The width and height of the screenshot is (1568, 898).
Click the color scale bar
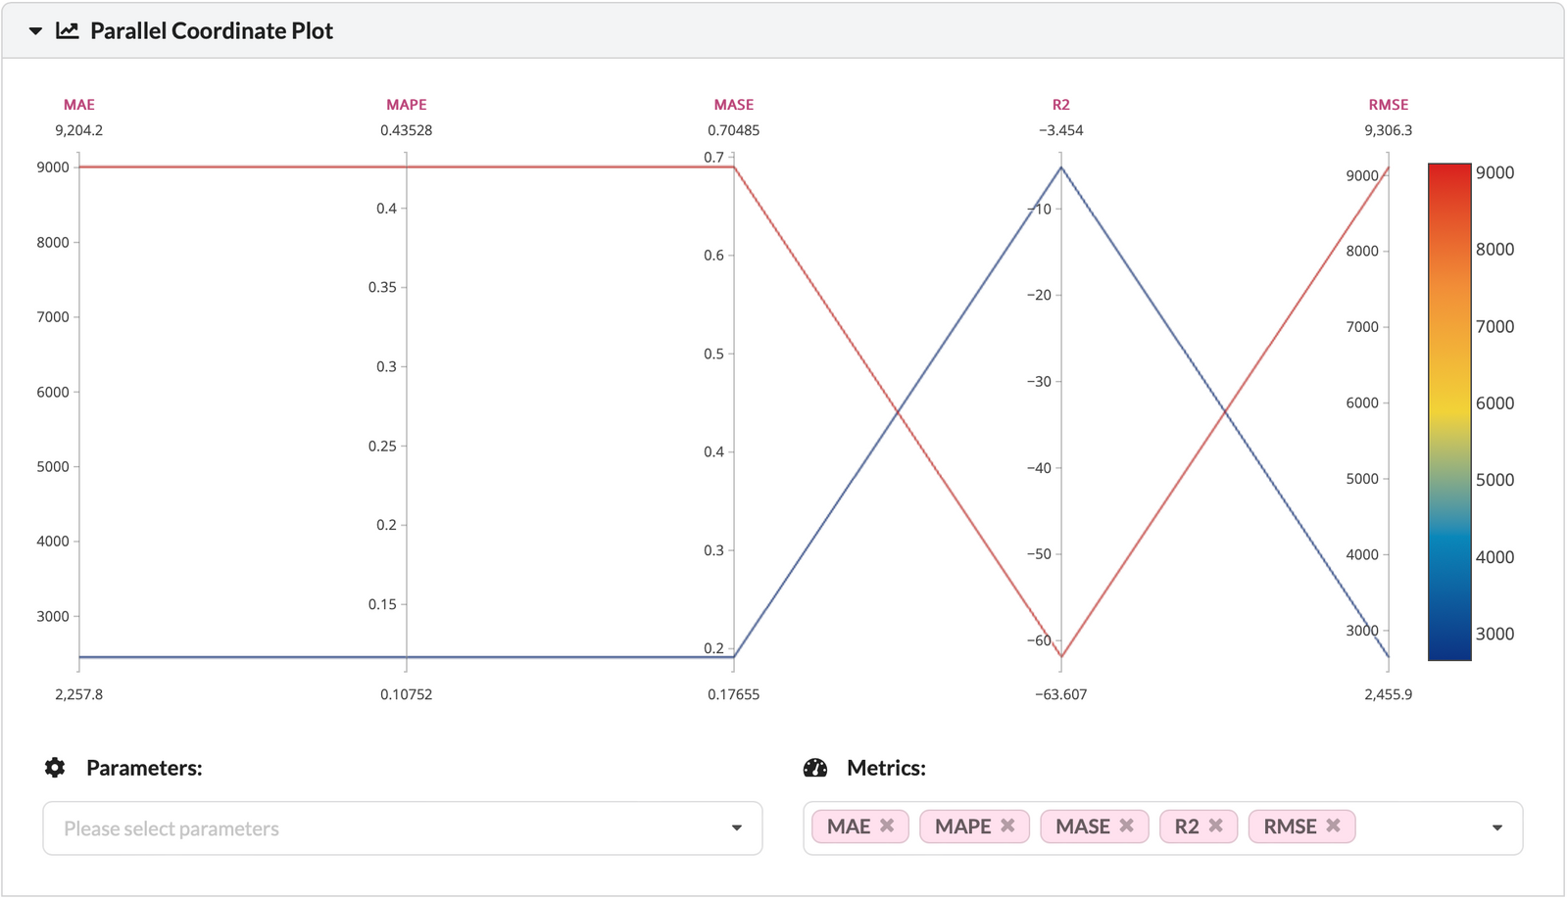click(x=1449, y=411)
